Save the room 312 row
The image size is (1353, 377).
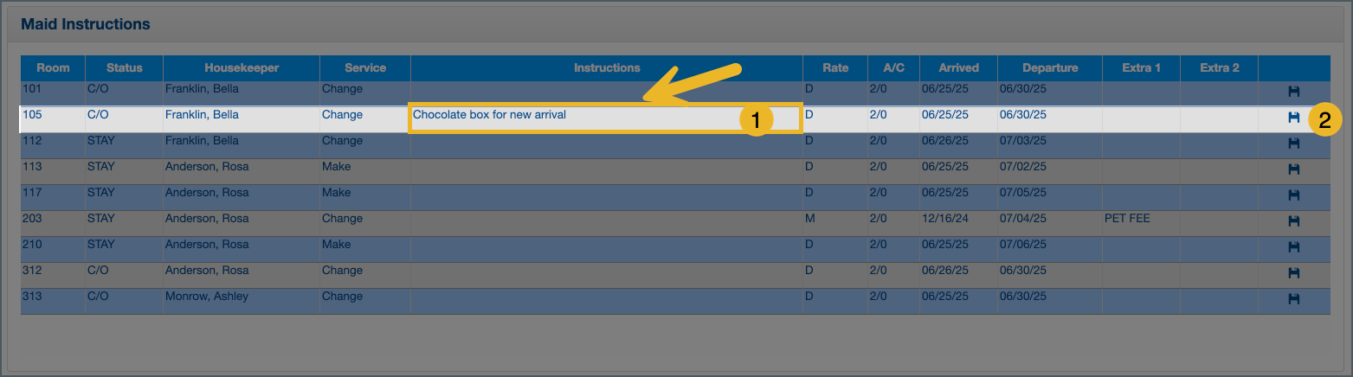[x=1294, y=272]
